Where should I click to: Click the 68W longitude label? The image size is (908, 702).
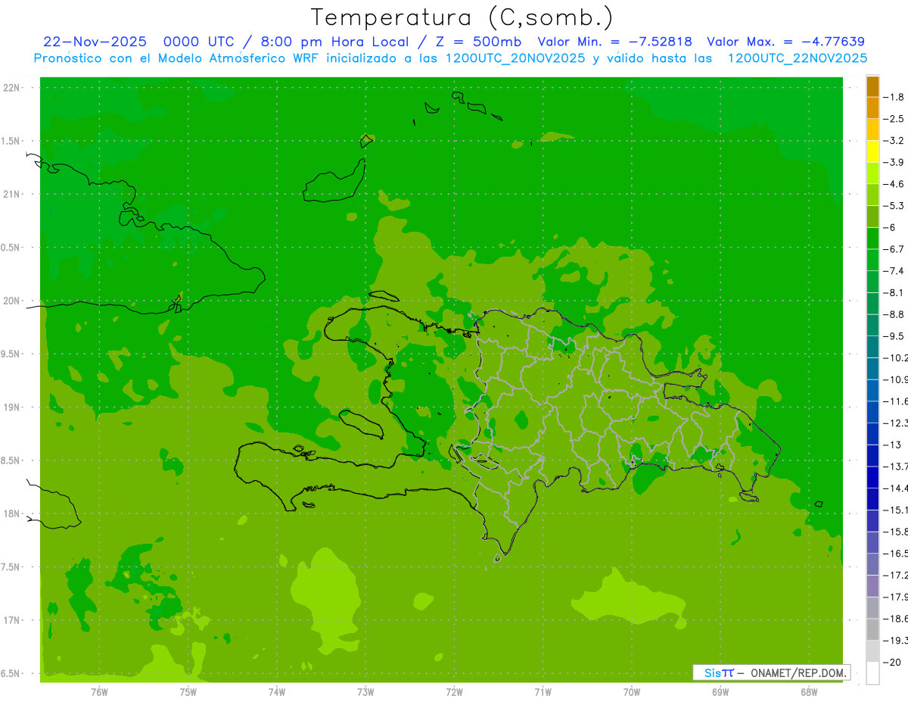coord(809,691)
